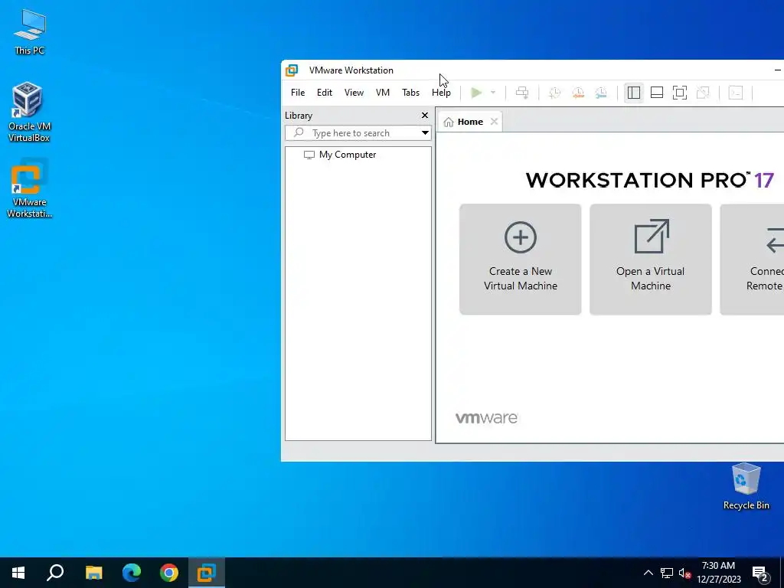Open the notification center icon
This screenshot has height=588, width=784.
[760, 573]
